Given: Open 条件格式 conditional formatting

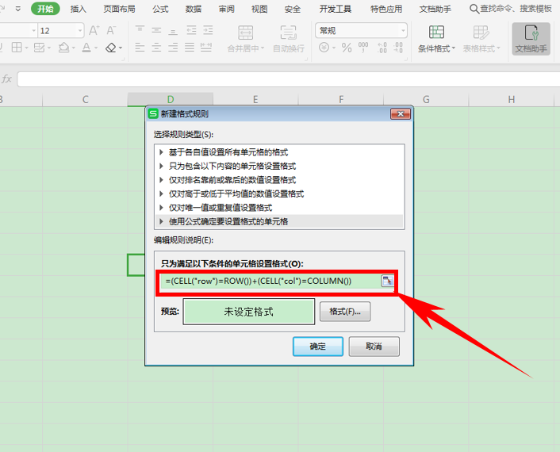Looking at the screenshot, I should point(436,39).
